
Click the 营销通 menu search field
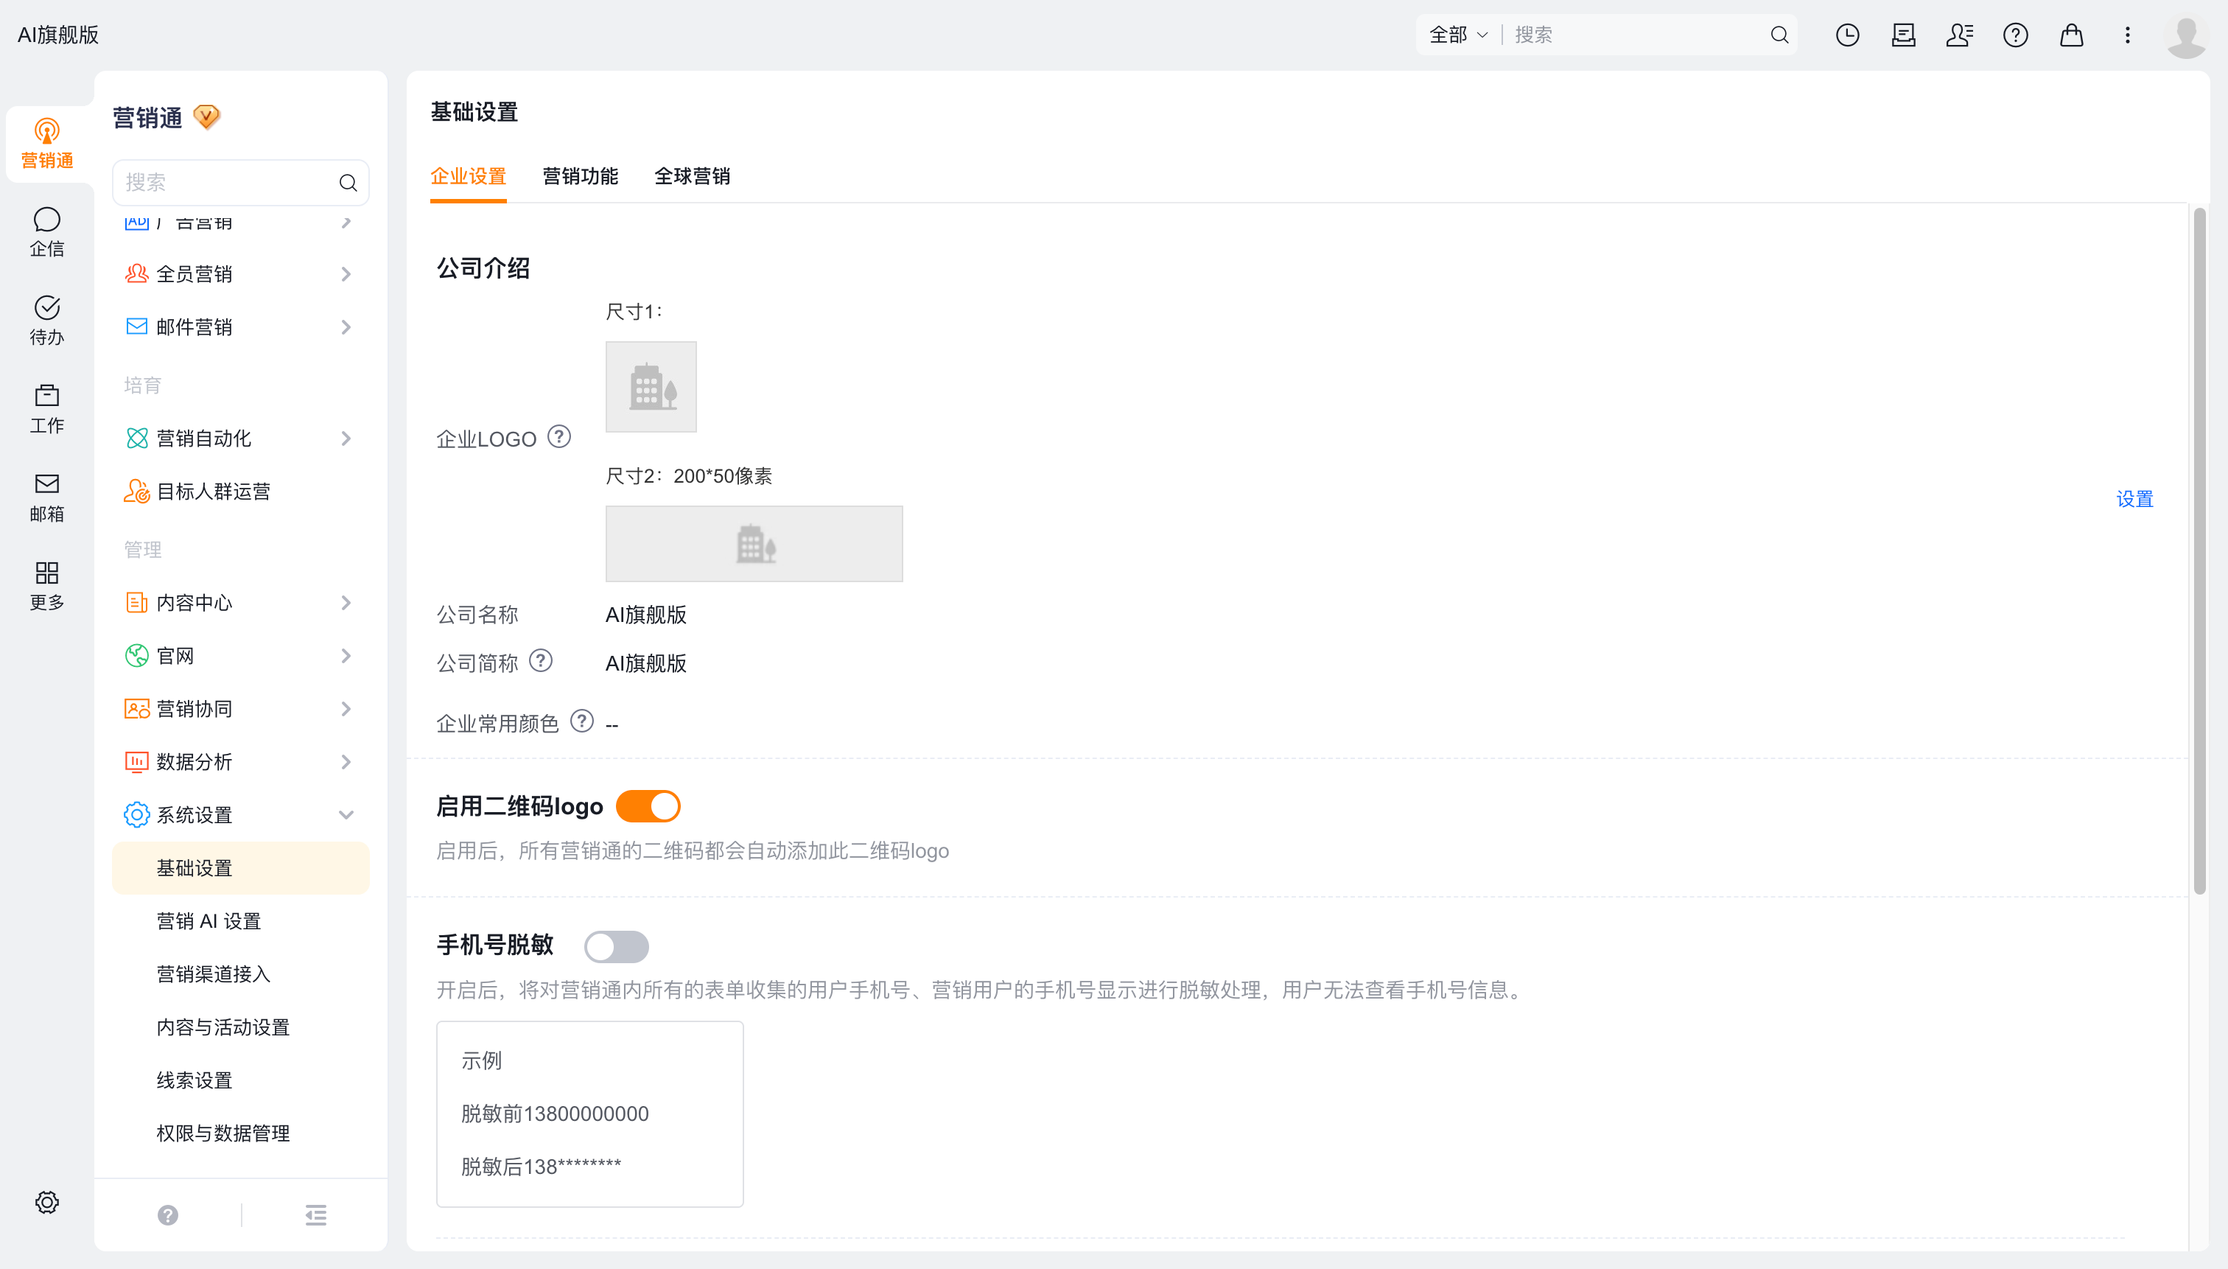pos(240,182)
